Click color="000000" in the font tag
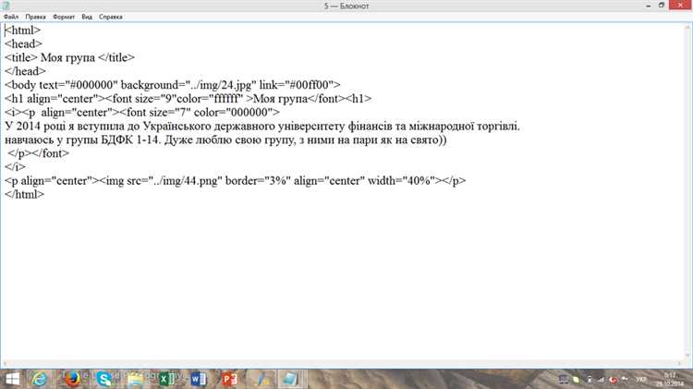Screen dimensions: 693x389 234,113
